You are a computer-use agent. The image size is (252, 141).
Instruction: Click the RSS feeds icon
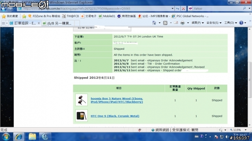[165, 23]
